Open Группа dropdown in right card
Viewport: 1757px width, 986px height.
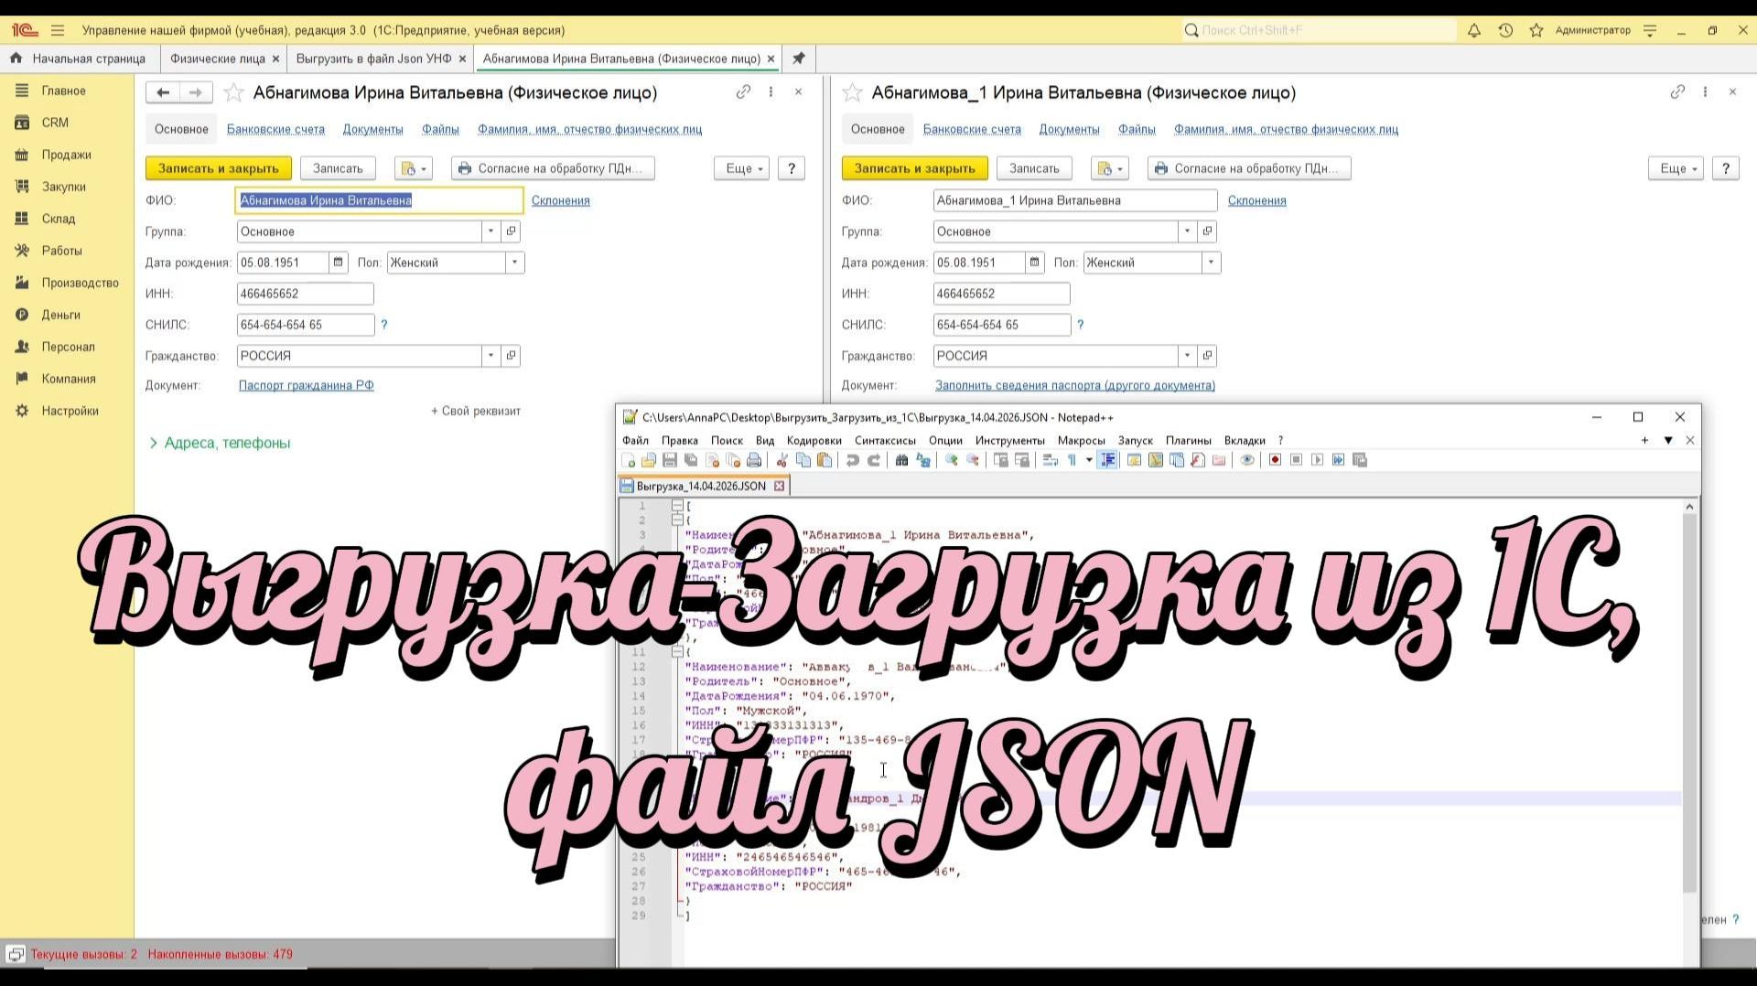1188,231
